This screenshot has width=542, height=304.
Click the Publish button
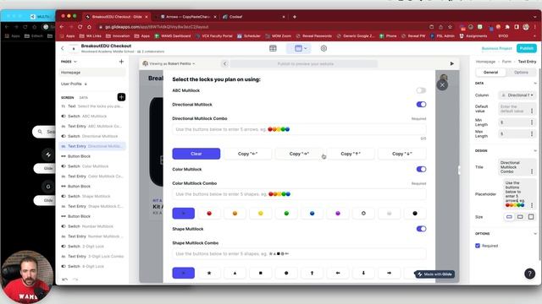coord(527,48)
